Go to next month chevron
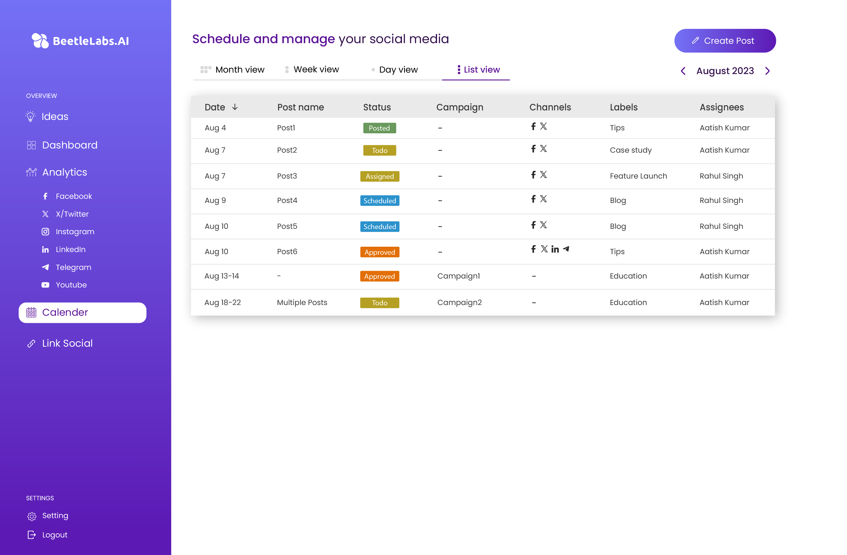Screen dimensions: 847x555 point(767,71)
